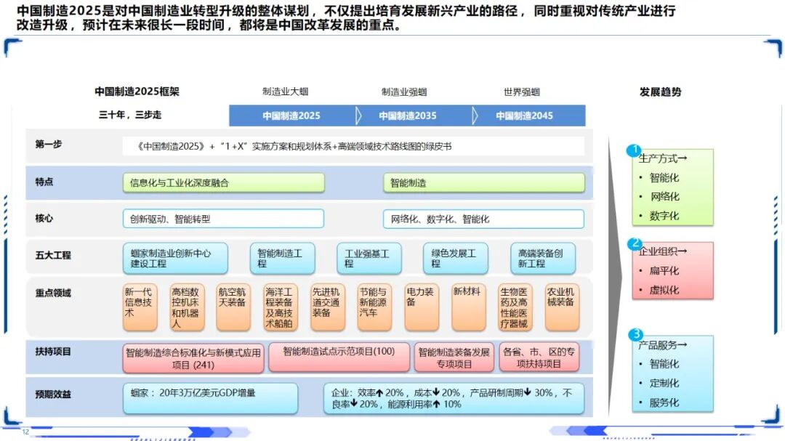
Task: Click the 生产方式→ heading in green panel
Action: [662, 158]
